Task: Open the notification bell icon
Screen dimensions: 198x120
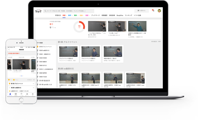Action: (x=153, y=11)
